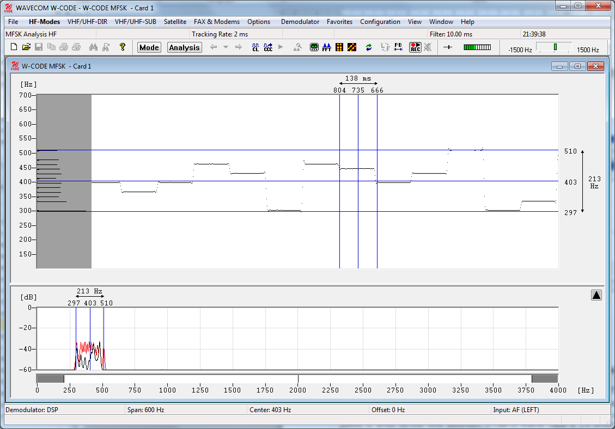Click the right arrow toolbar icon
615x429 pixels.
[x=239, y=47]
